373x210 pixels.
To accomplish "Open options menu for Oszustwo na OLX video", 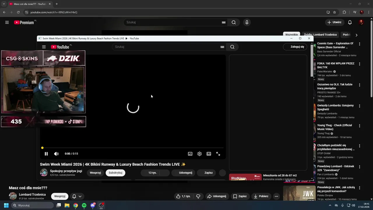I will pos(360,85).
